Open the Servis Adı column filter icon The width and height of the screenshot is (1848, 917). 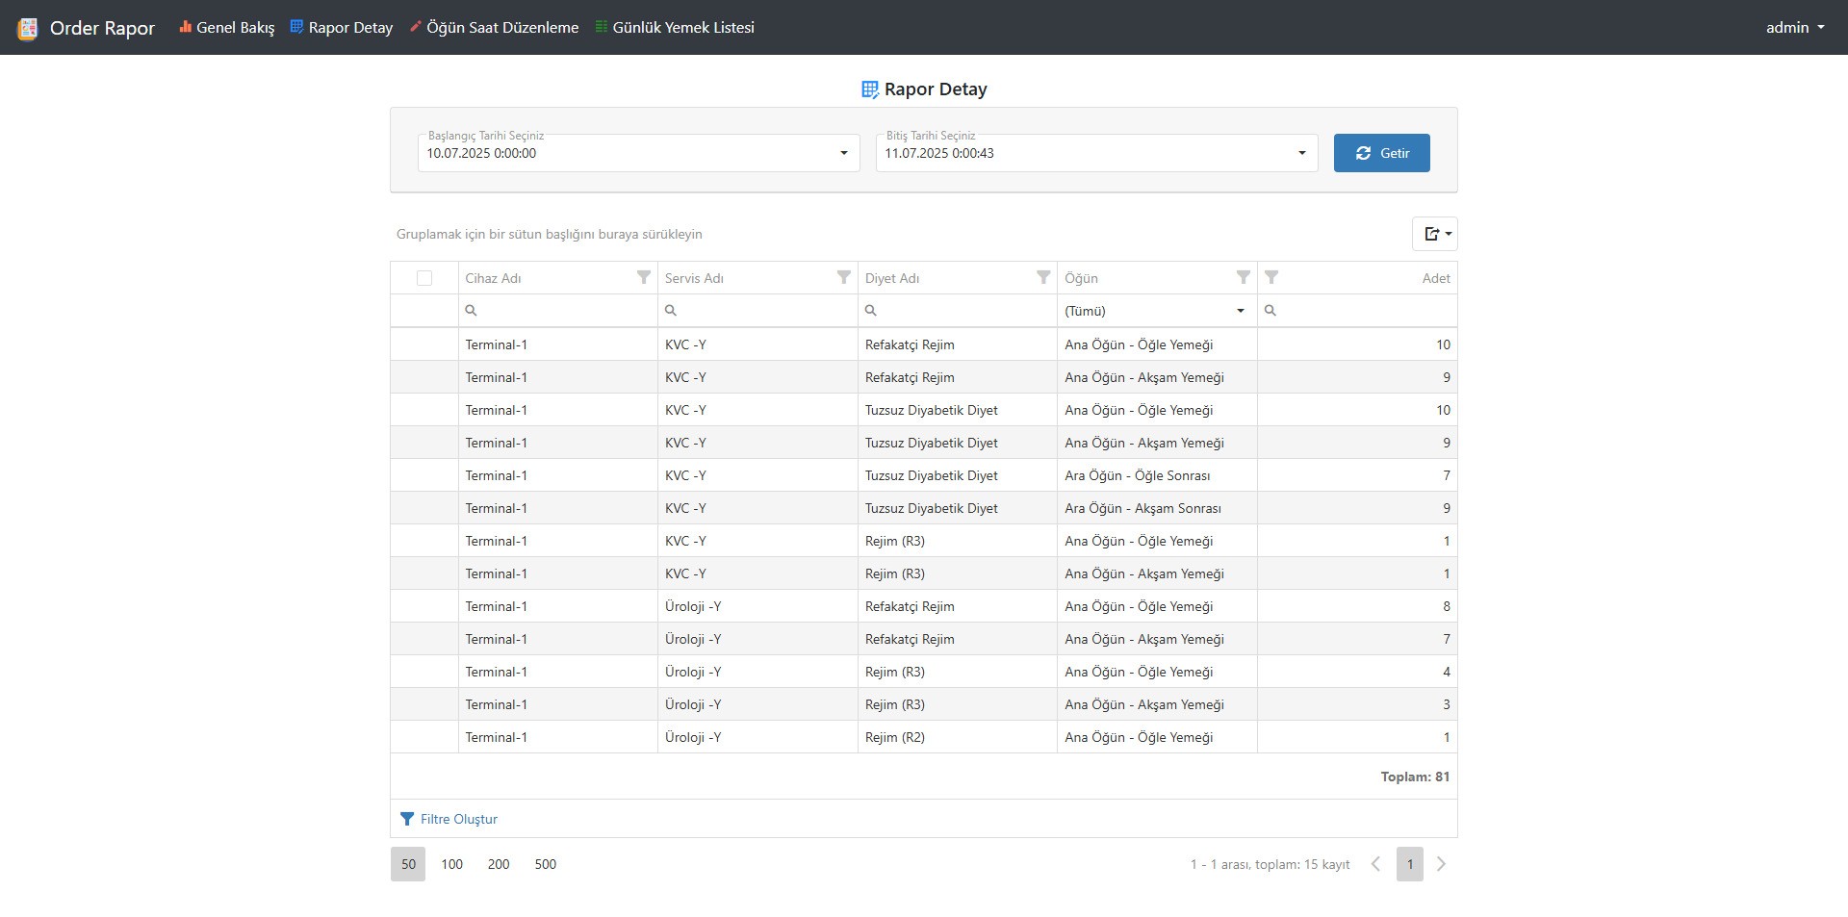[843, 277]
